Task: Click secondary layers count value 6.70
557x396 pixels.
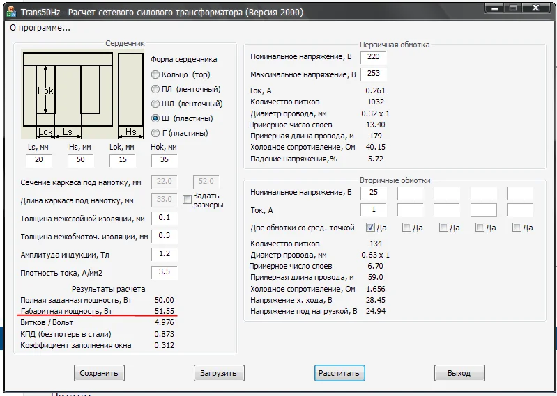Action: (x=376, y=266)
